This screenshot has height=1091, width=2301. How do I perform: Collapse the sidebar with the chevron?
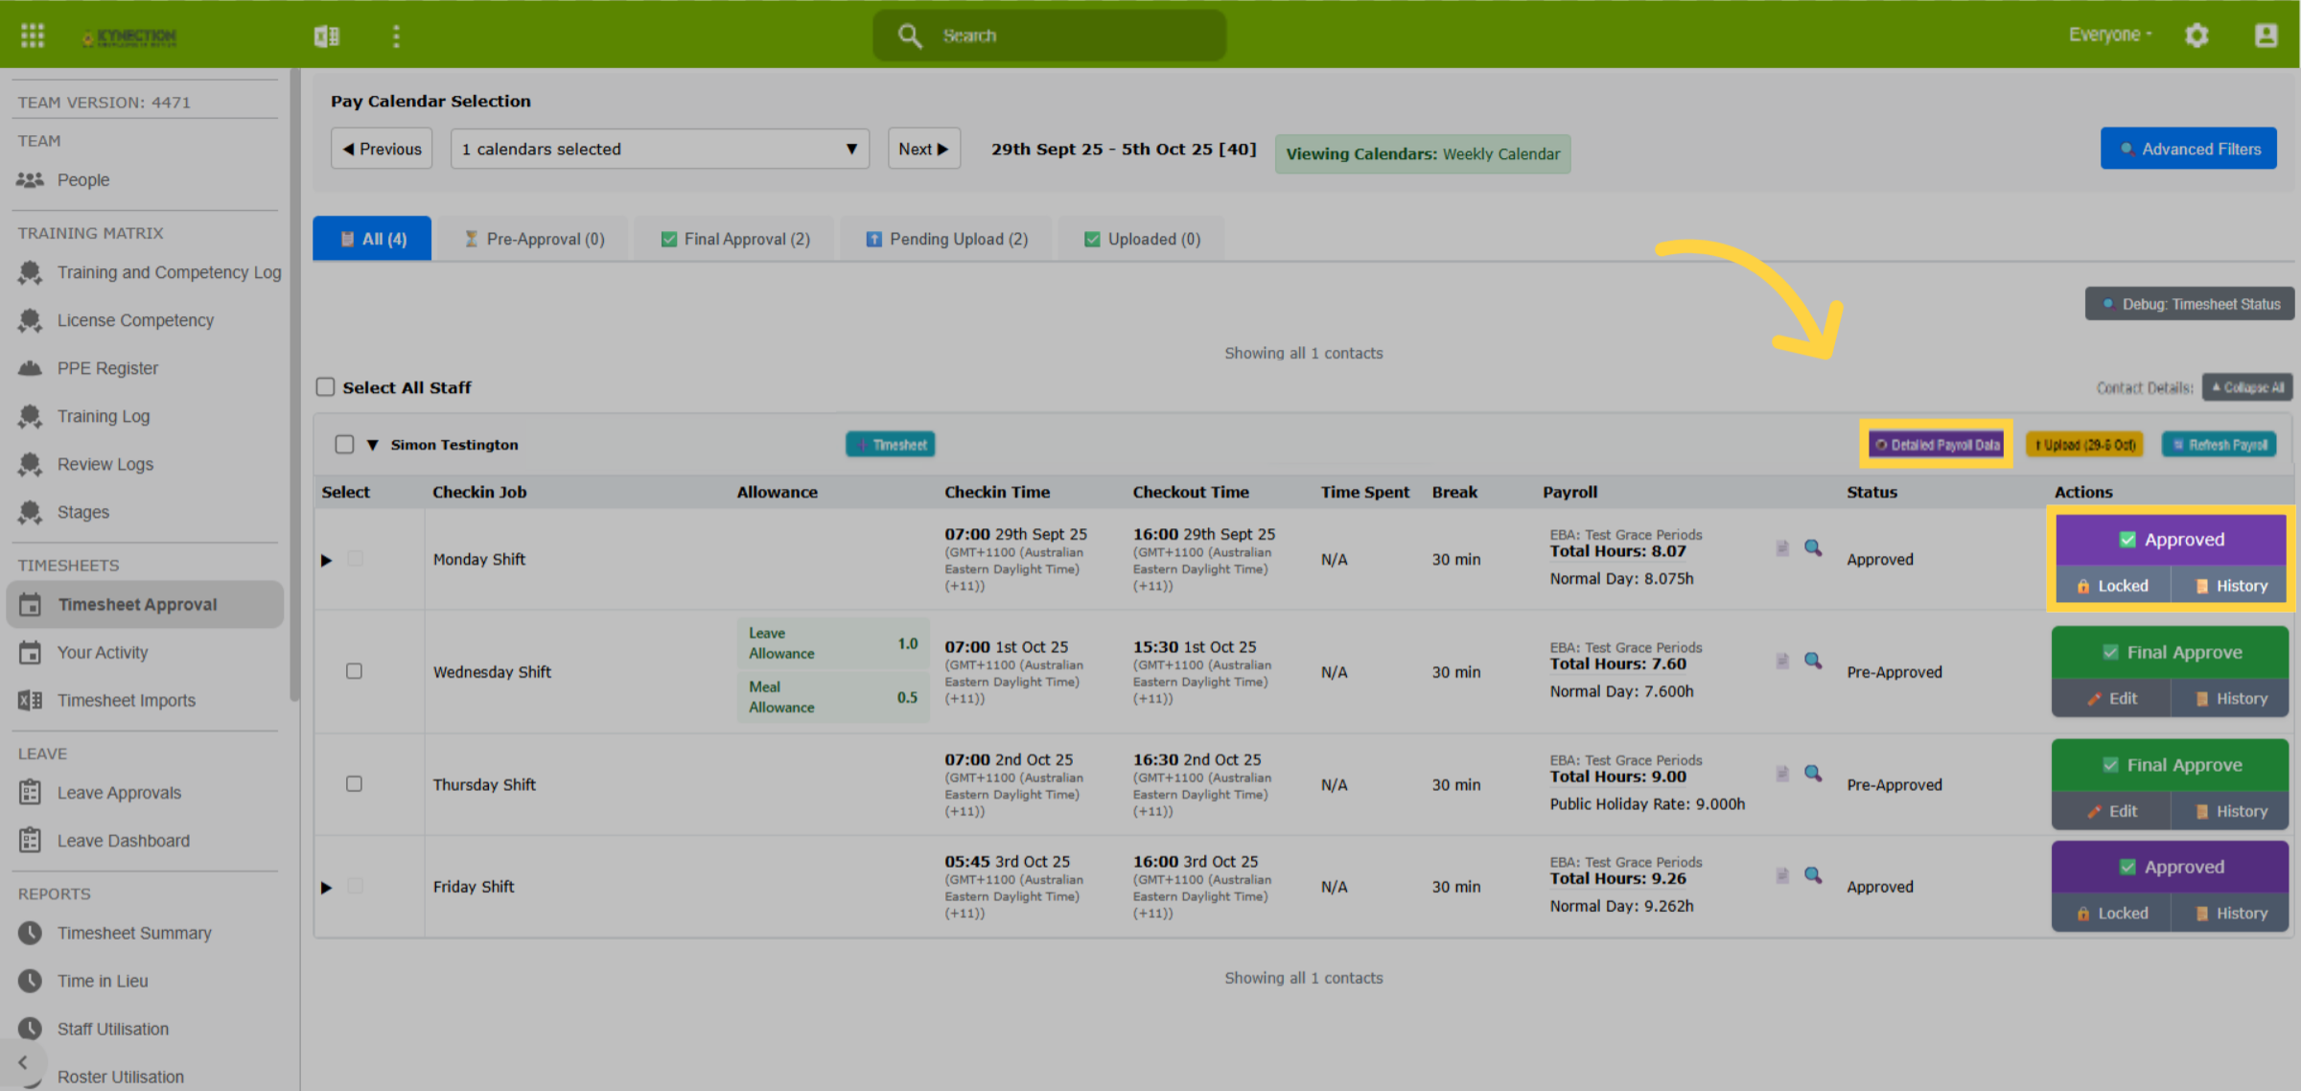[x=23, y=1062]
